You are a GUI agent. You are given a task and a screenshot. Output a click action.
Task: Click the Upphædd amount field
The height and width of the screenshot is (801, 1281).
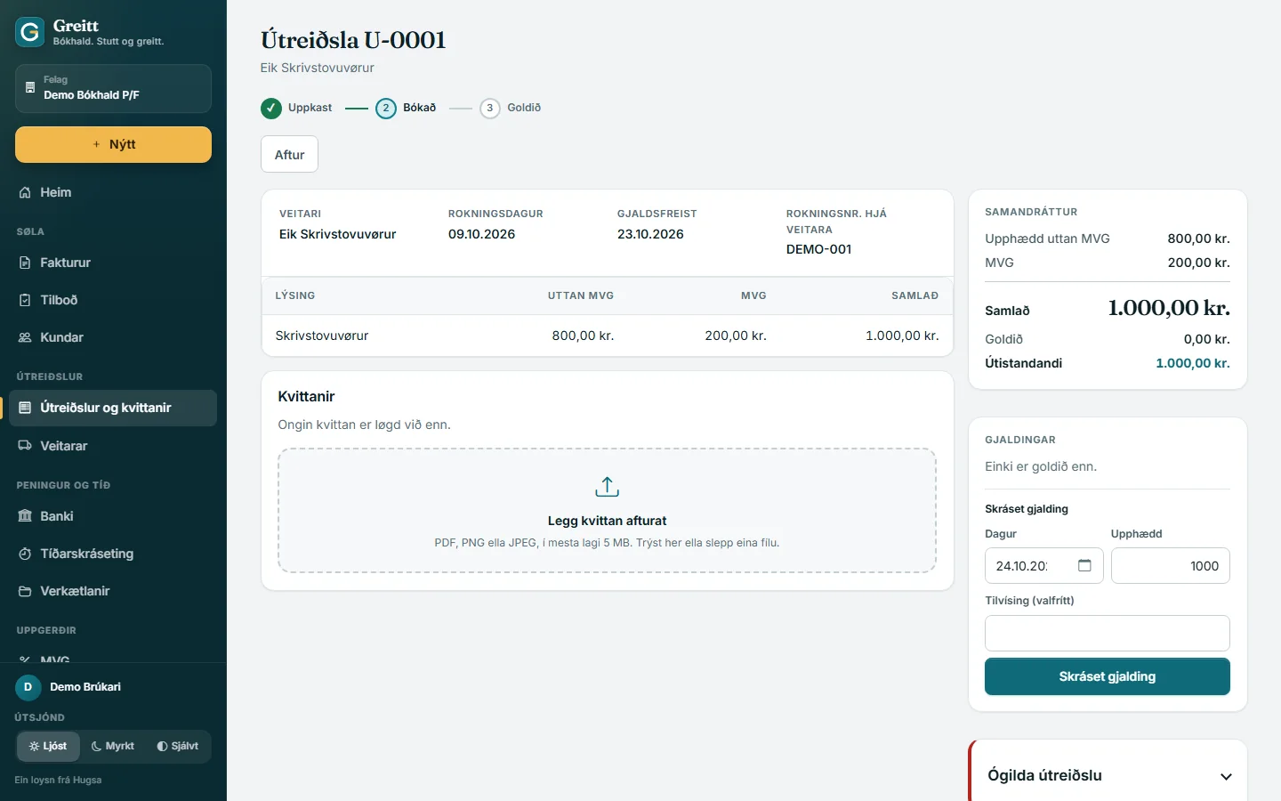[1171, 566]
